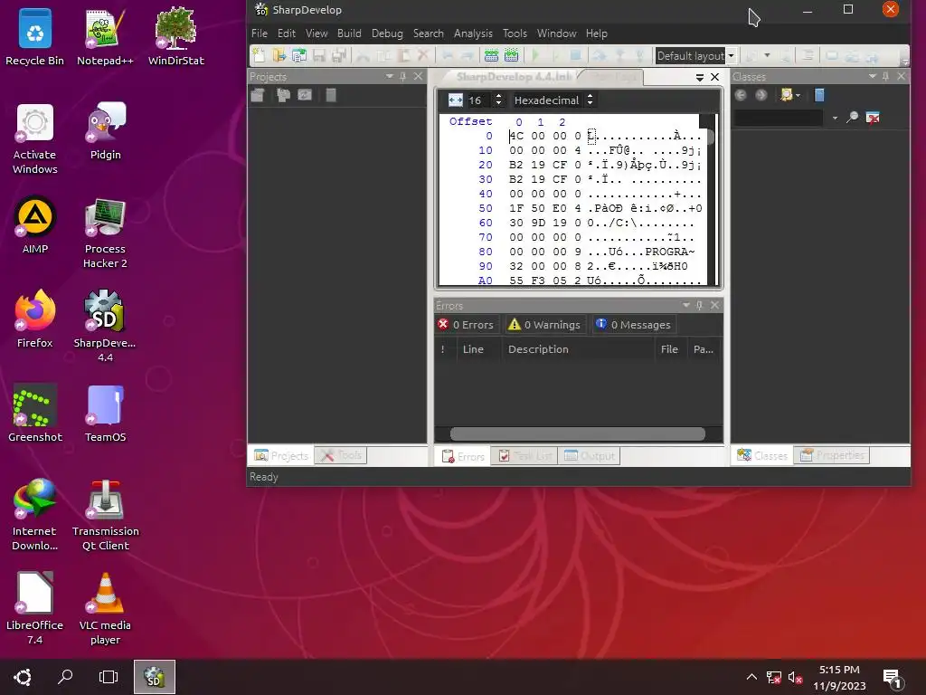This screenshot has width=926, height=695.
Task: Click the Stop execution toolbar icon
Action: point(575,55)
